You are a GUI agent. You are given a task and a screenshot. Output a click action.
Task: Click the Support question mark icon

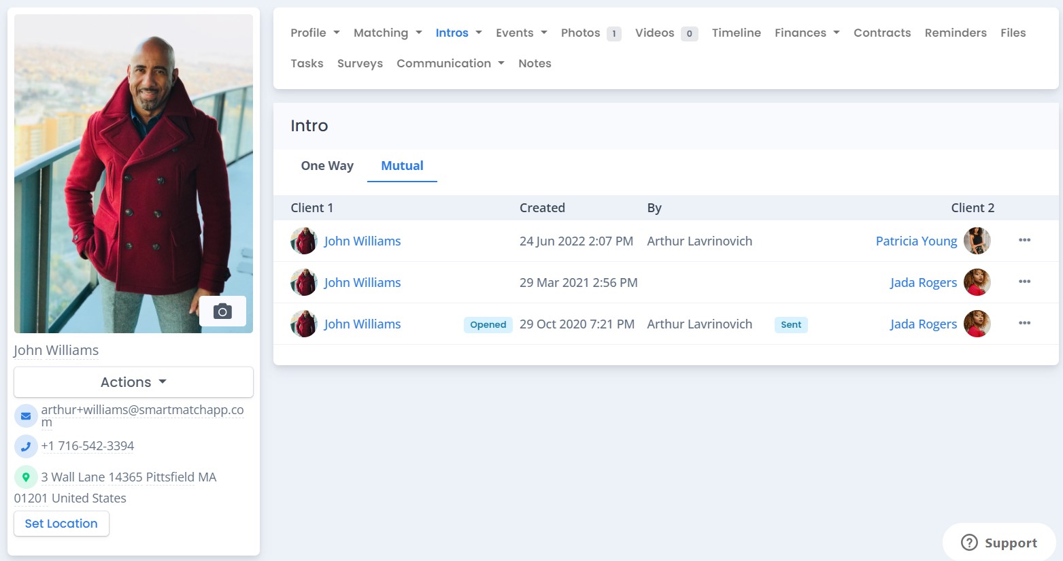pos(968,542)
